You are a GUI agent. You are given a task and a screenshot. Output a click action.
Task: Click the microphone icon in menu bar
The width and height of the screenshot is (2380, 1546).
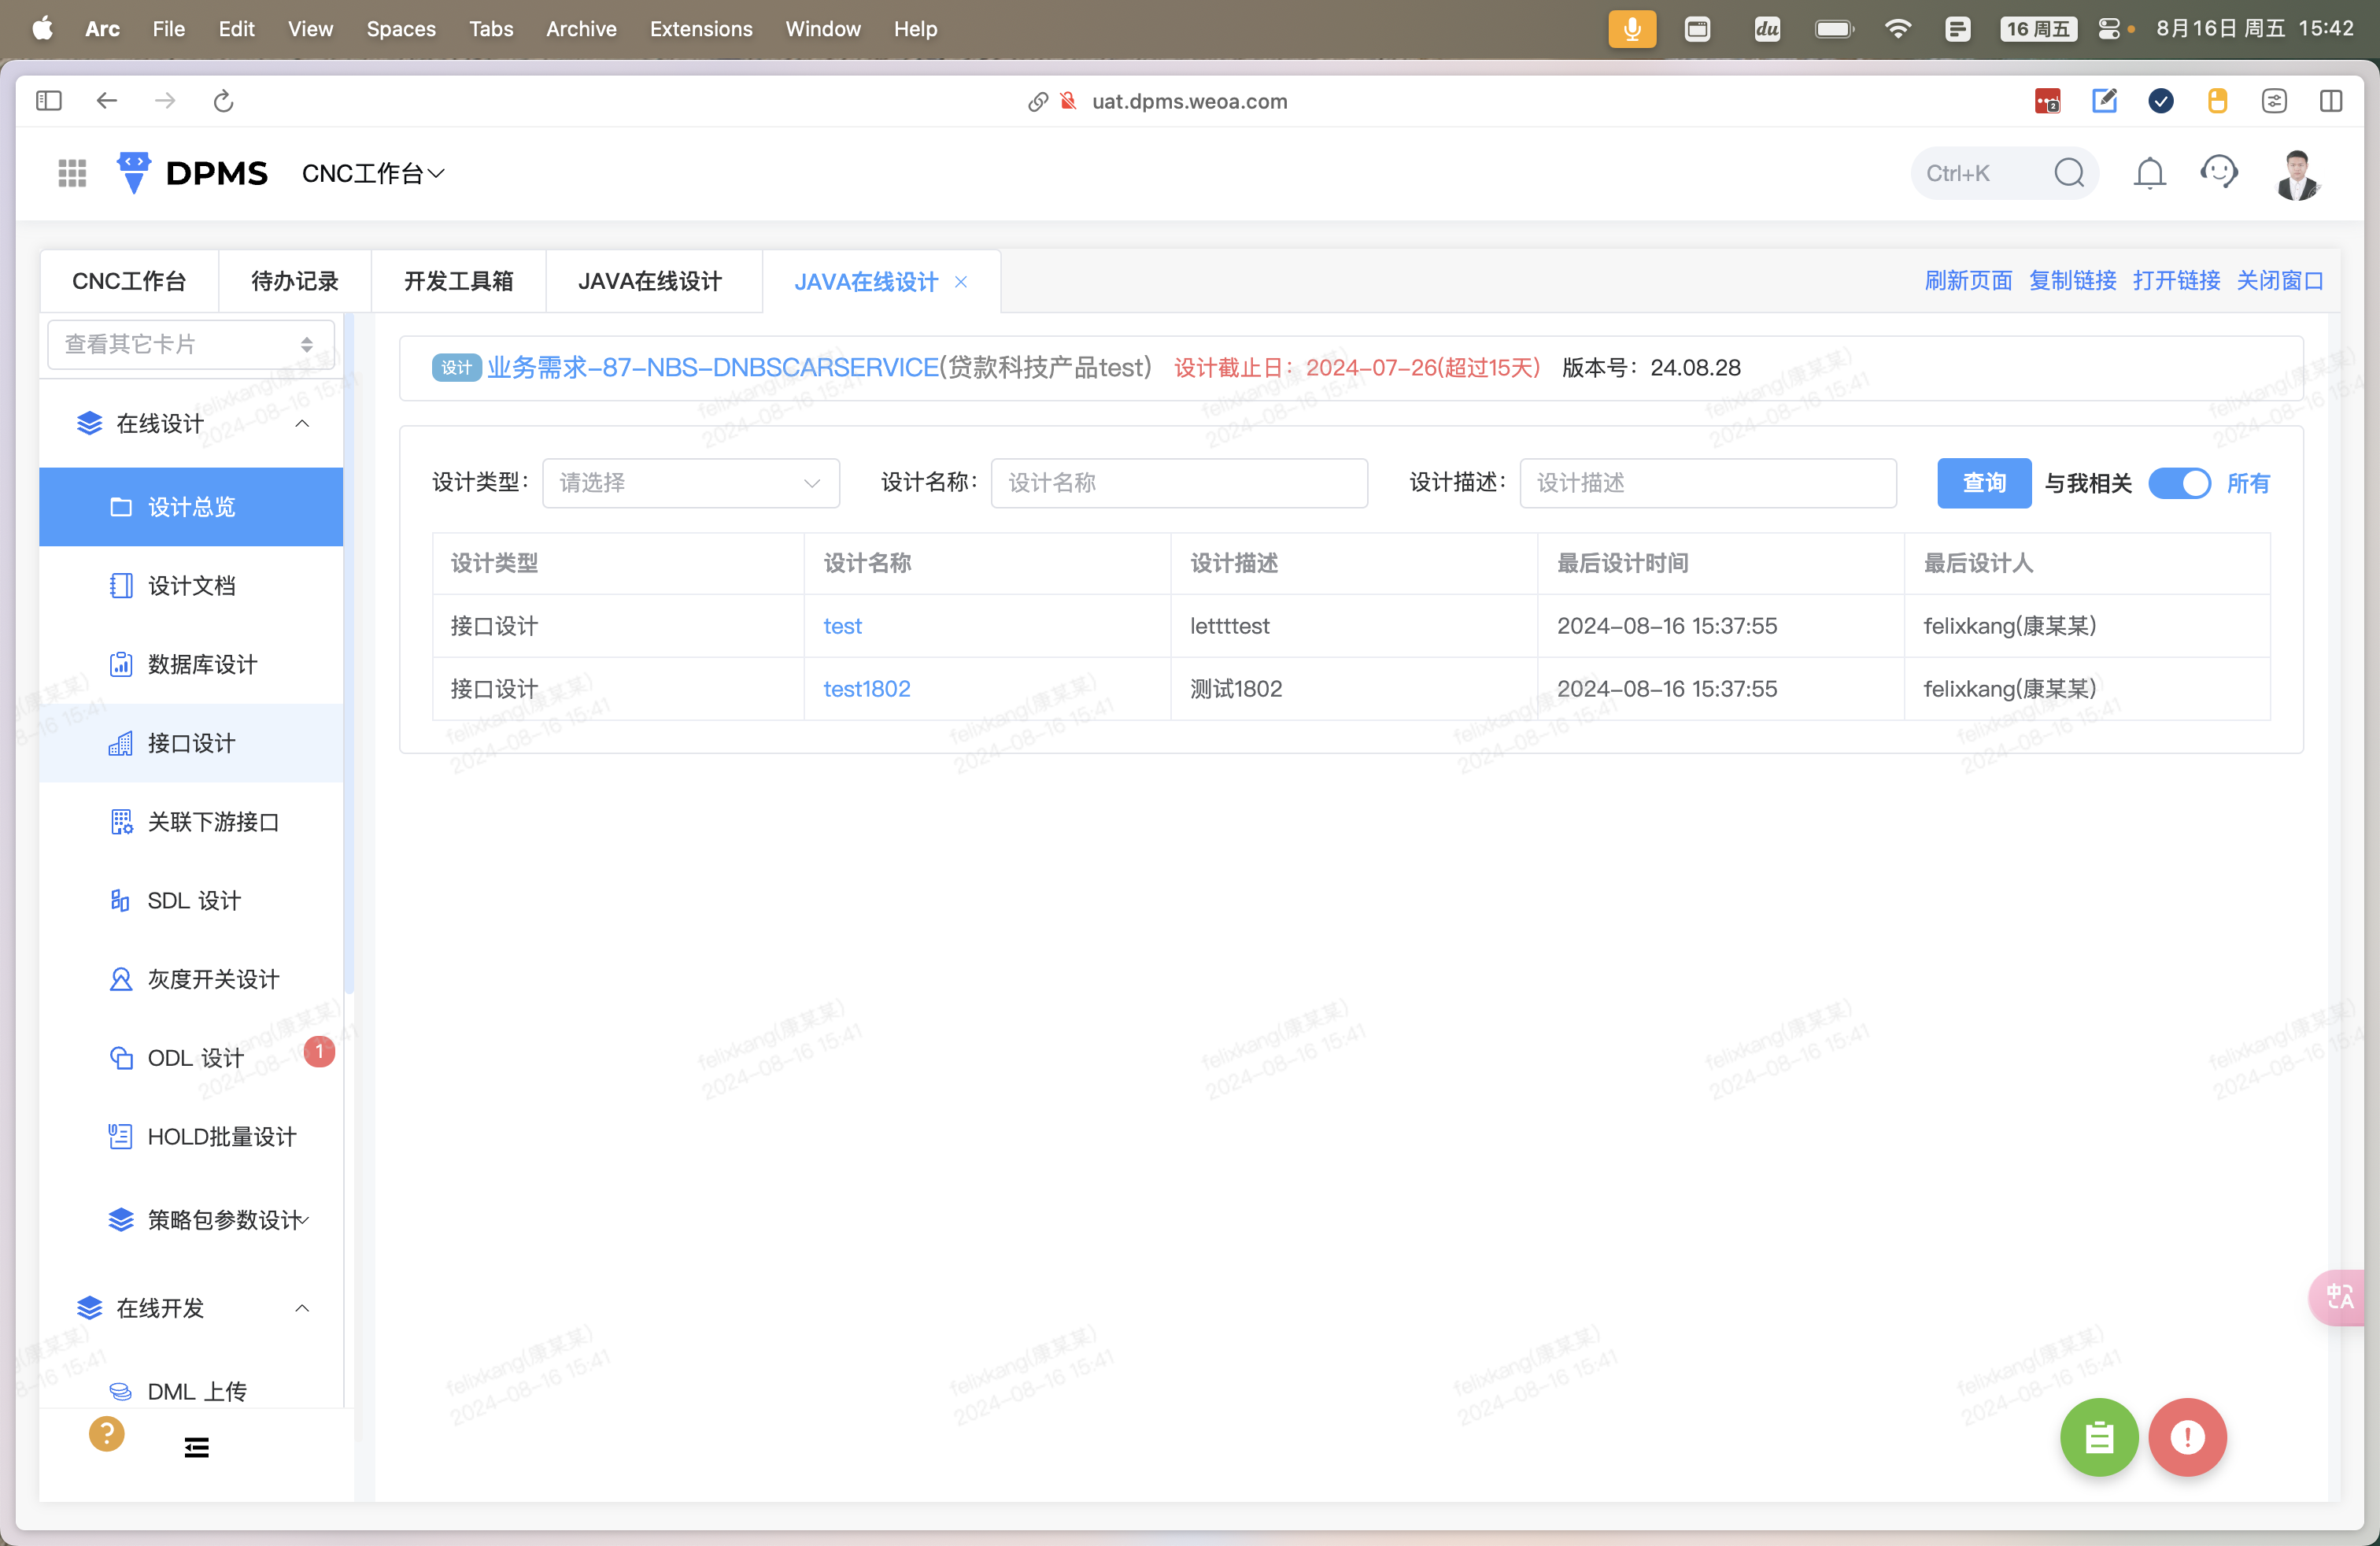click(x=1632, y=28)
